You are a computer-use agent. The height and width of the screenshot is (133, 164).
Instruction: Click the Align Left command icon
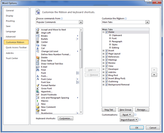coord(38,33)
